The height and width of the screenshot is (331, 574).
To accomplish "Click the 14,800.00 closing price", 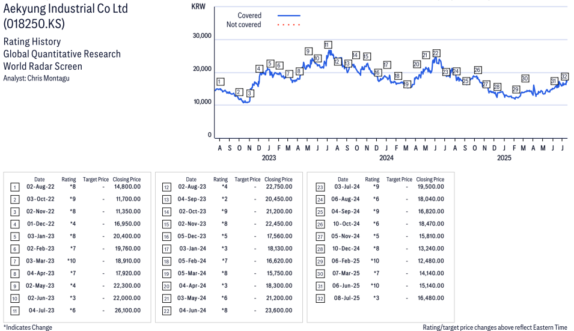I will (x=127, y=187).
